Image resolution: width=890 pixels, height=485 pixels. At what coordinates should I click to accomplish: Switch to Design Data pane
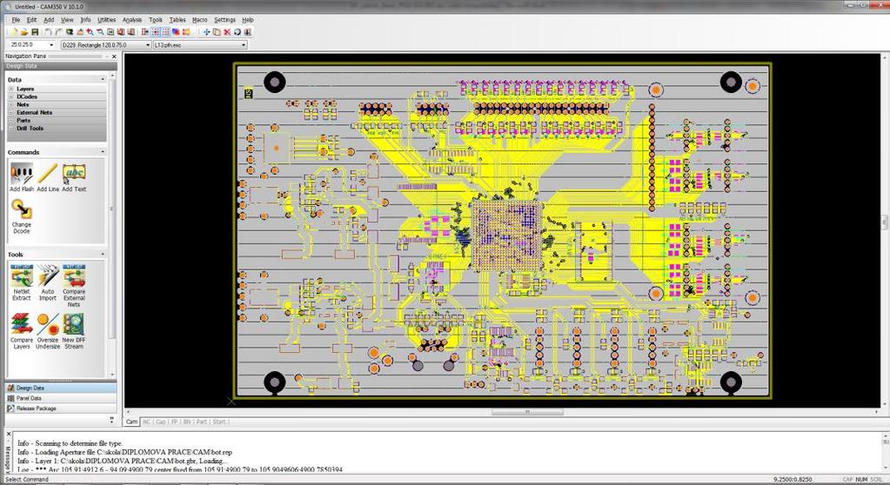[x=61, y=388]
